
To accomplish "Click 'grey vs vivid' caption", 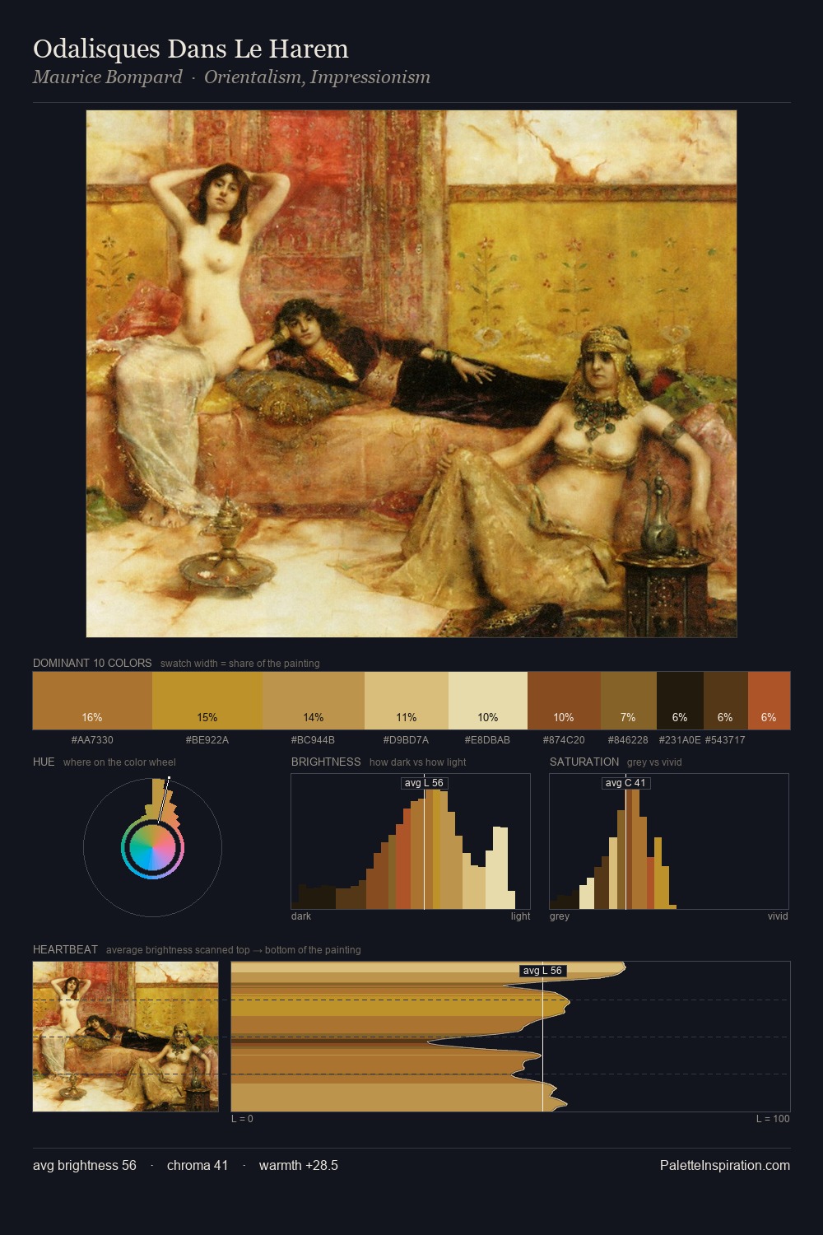I will click(654, 762).
